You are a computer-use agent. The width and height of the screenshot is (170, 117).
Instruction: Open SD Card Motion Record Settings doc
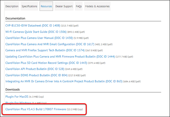tap(46, 63)
